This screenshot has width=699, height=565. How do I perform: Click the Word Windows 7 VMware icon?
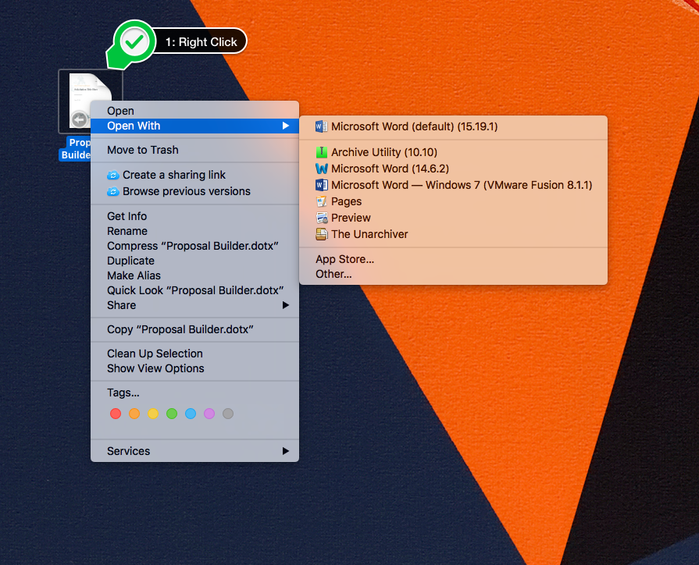(322, 185)
